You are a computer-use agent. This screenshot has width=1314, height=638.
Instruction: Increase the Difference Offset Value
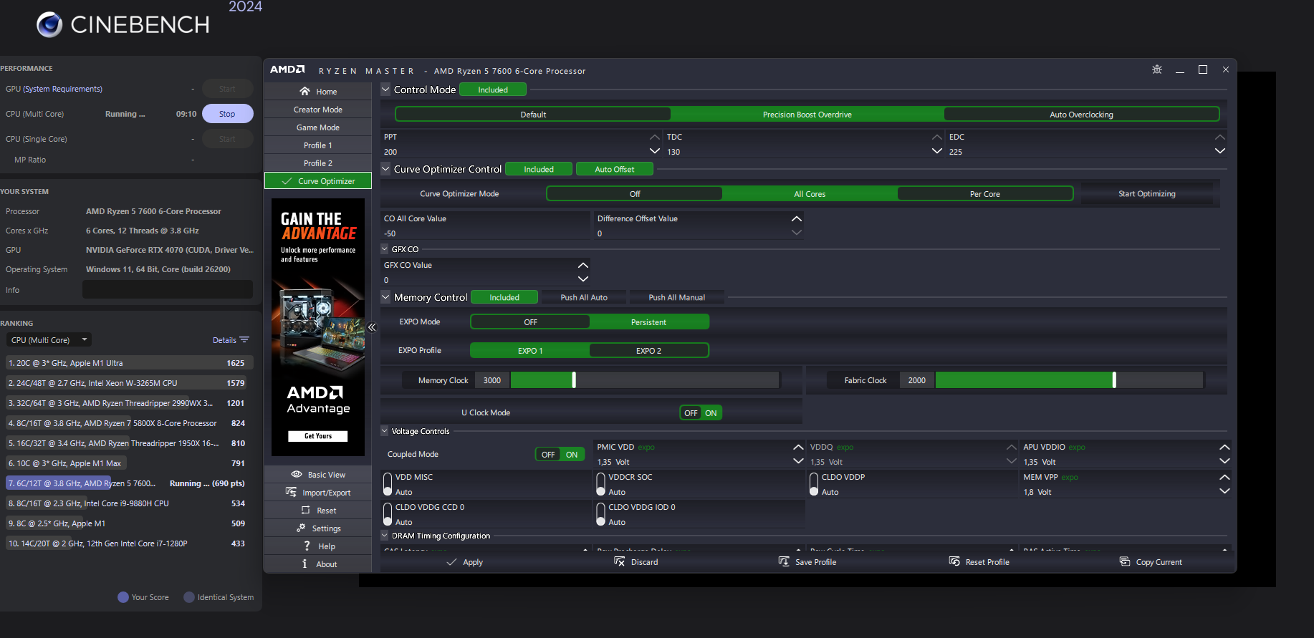click(x=796, y=218)
